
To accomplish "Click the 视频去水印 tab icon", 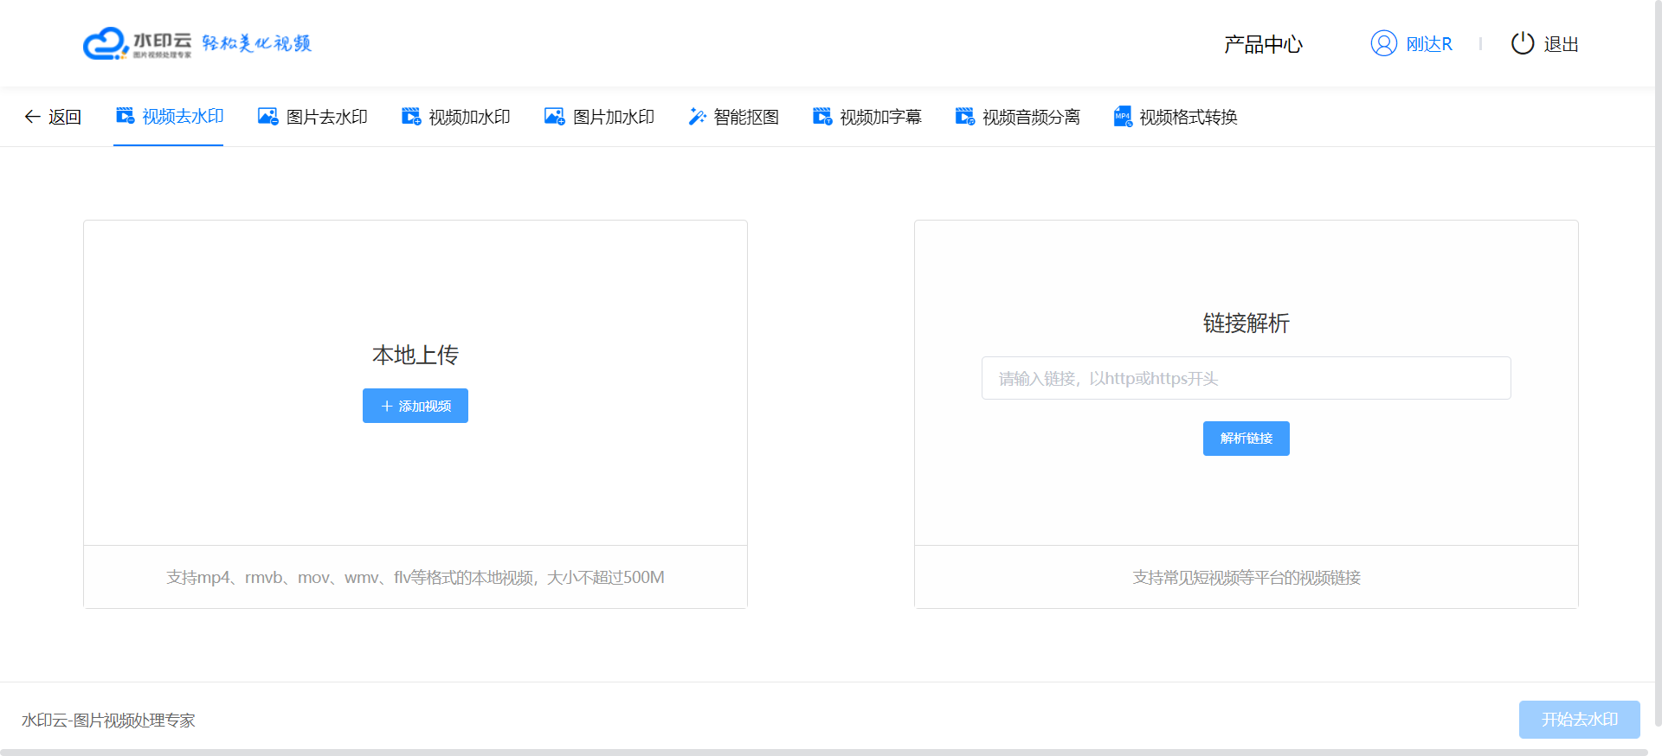I will point(126,116).
